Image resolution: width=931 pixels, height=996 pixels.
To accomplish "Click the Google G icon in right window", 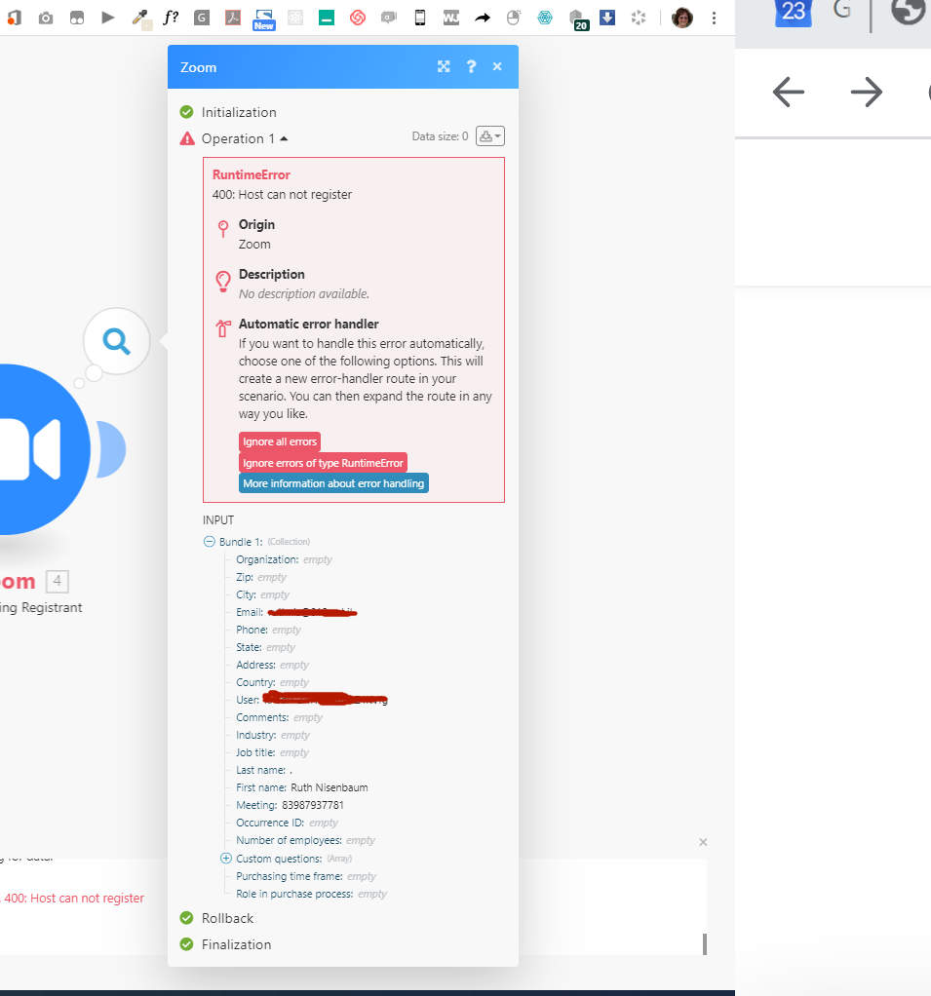I will (x=842, y=9).
